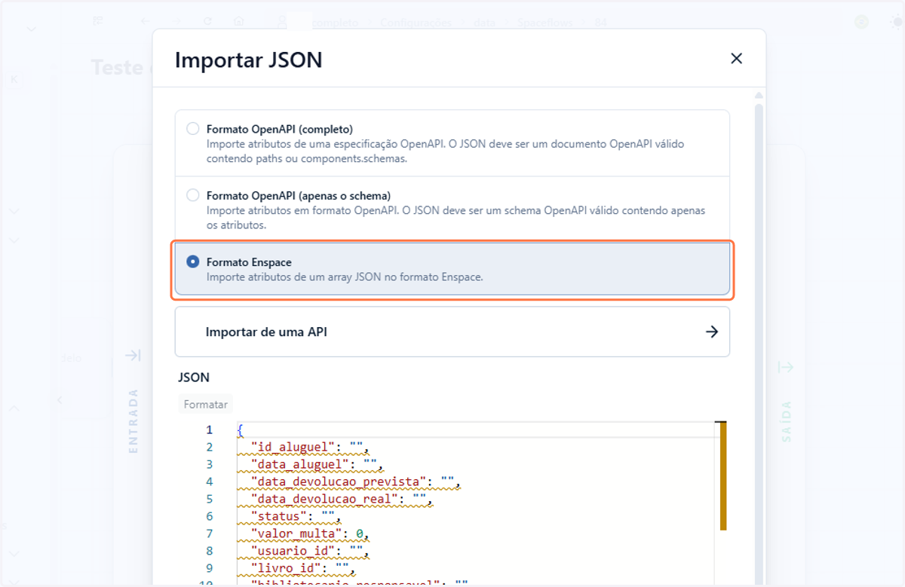Click the "valor_multa" line in the editor

coord(311,533)
